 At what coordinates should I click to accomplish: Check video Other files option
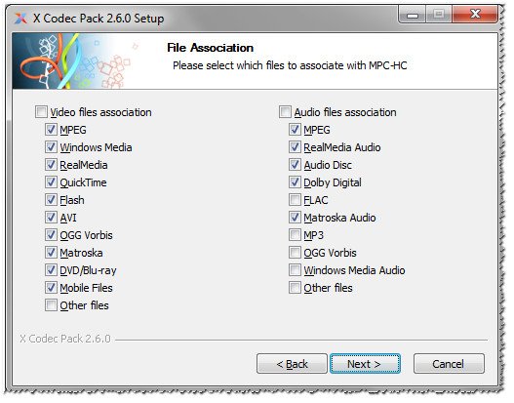tap(51, 305)
